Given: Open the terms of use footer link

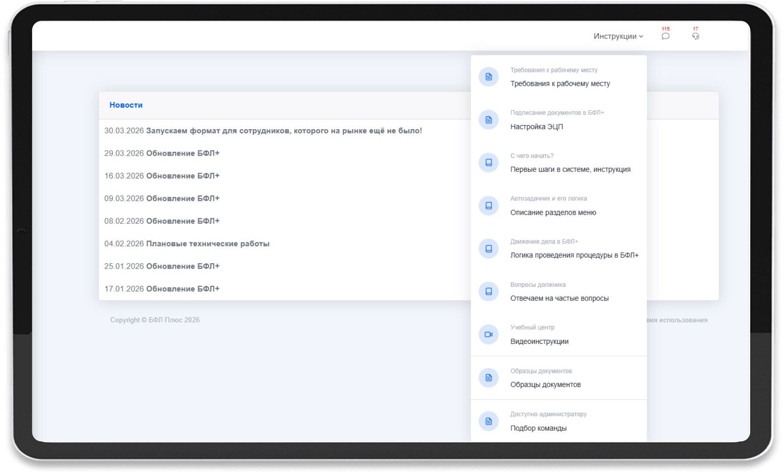Looking at the screenshot, I should coord(677,320).
